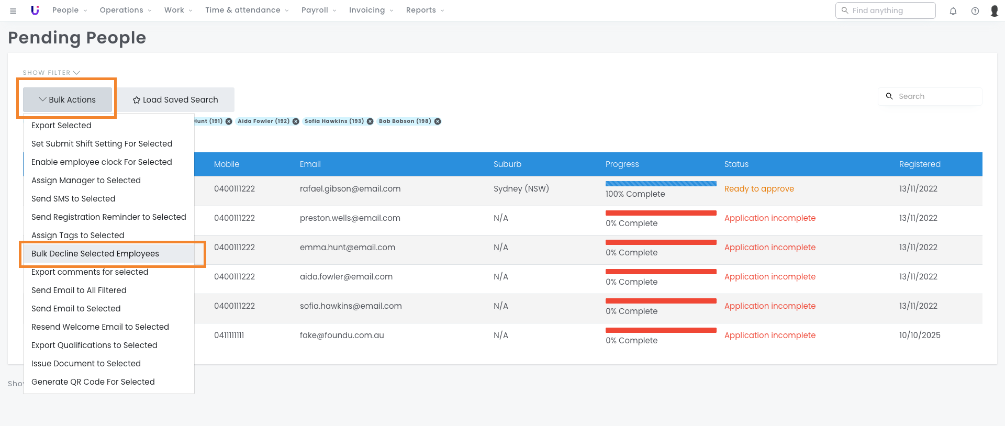Sort by the Registered column header
Image resolution: width=1005 pixels, height=426 pixels.
click(920, 164)
